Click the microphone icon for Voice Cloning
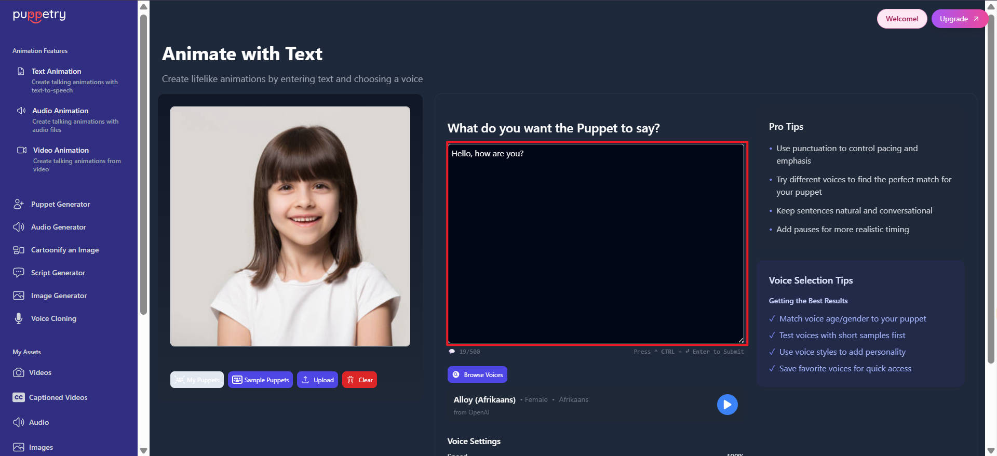 [19, 318]
